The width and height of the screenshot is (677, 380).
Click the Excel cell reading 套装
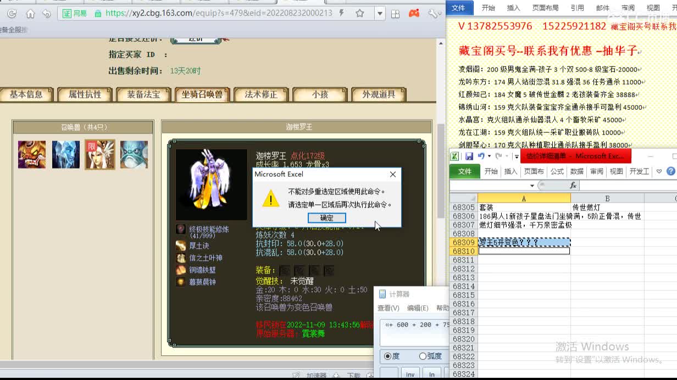point(524,208)
